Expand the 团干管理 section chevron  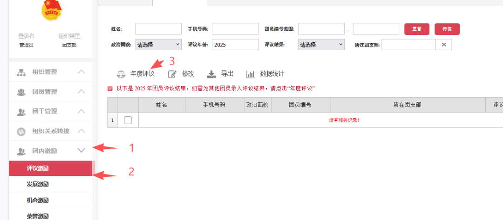[81, 112]
